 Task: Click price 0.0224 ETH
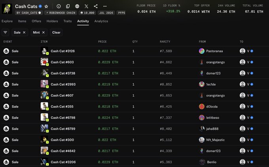[108, 118]
